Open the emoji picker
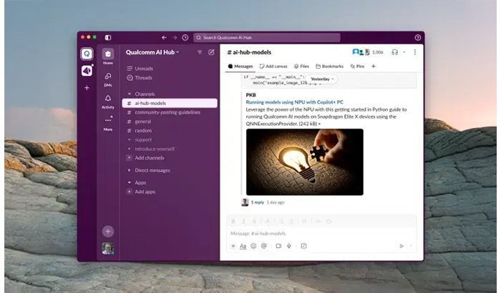The image size is (501, 293). pyautogui.click(x=253, y=246)
